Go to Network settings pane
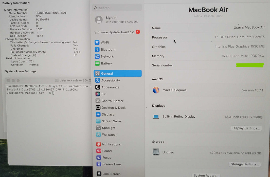This screenshot has height=177, width=270. tap(107, 56)
